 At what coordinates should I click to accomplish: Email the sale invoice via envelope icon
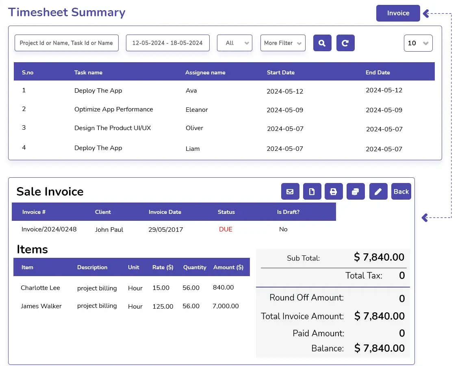tap(290, 192)
